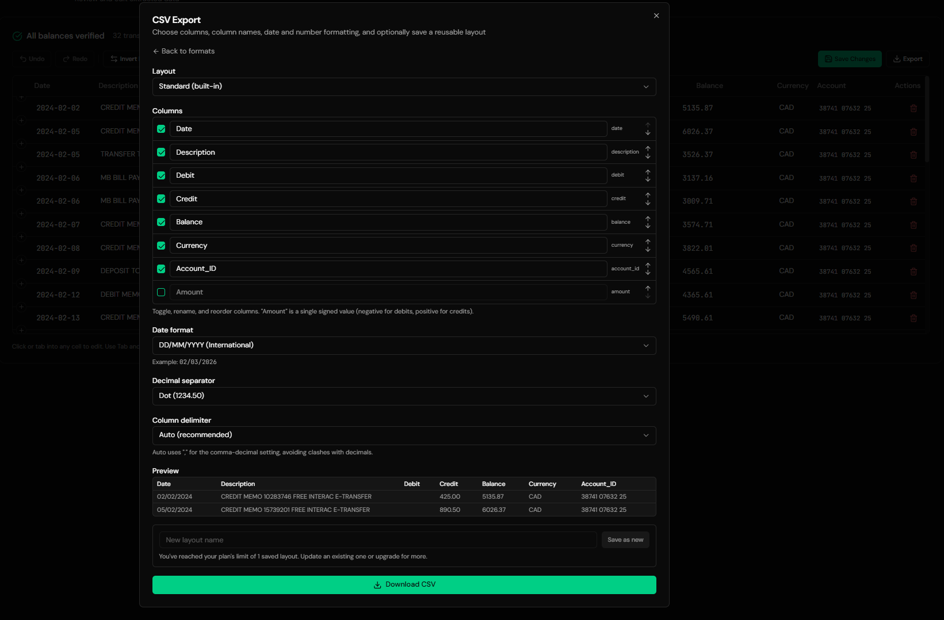Uncheck the Debit column checkbox
Screen dimensions: 944x620
[x=161, y=175]
